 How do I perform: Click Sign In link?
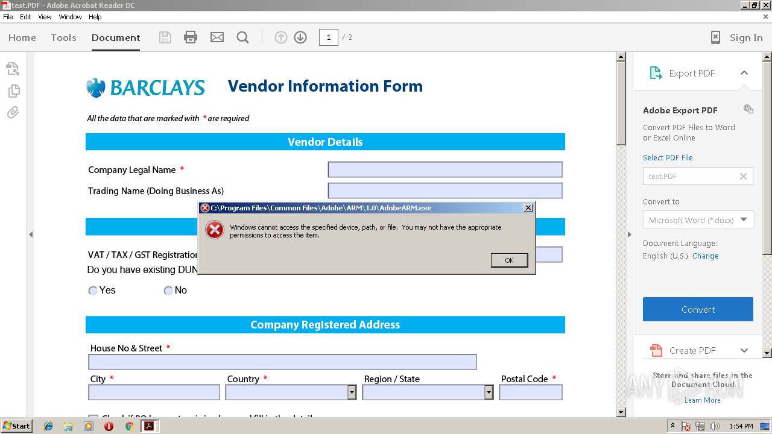(746, 37)
